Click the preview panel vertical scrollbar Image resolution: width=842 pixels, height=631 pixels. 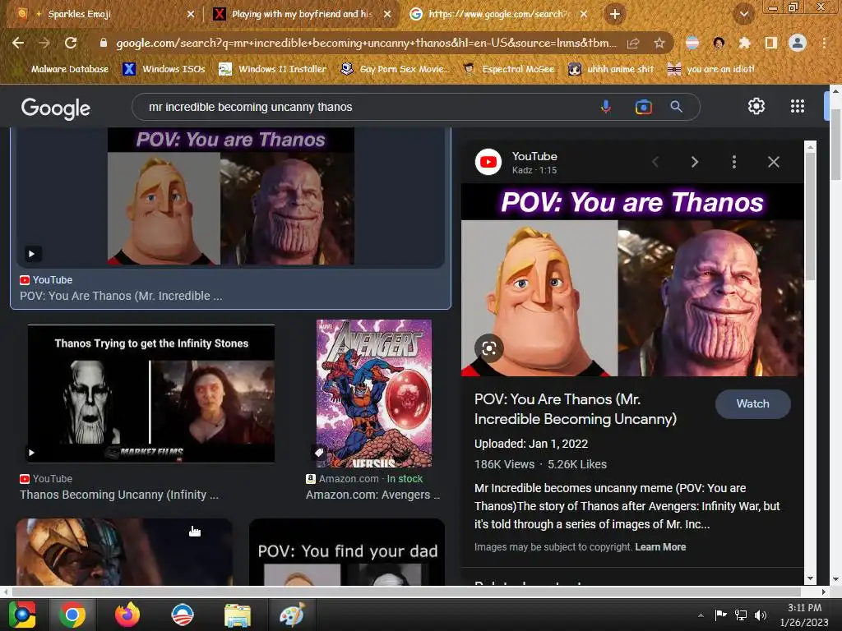click(x=810, y=215)
